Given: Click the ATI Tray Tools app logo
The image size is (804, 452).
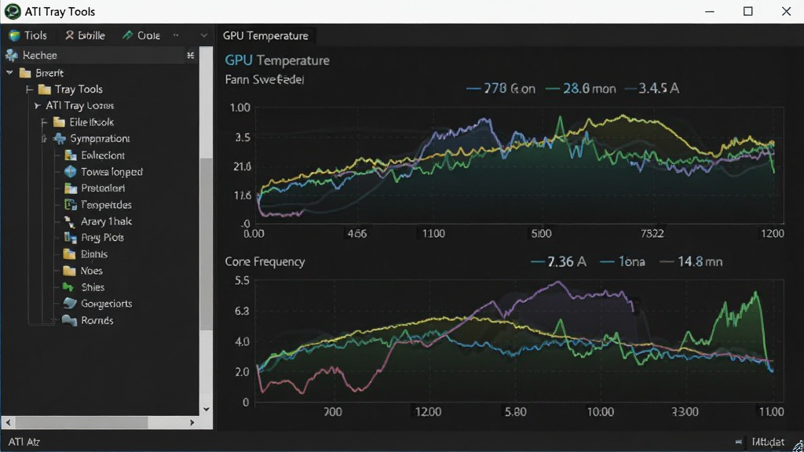Looking at the screenshot, I should click(13, 11).
